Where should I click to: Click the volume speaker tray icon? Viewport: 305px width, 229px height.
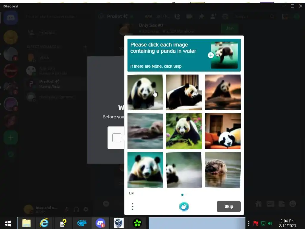(x=270, y=223)
